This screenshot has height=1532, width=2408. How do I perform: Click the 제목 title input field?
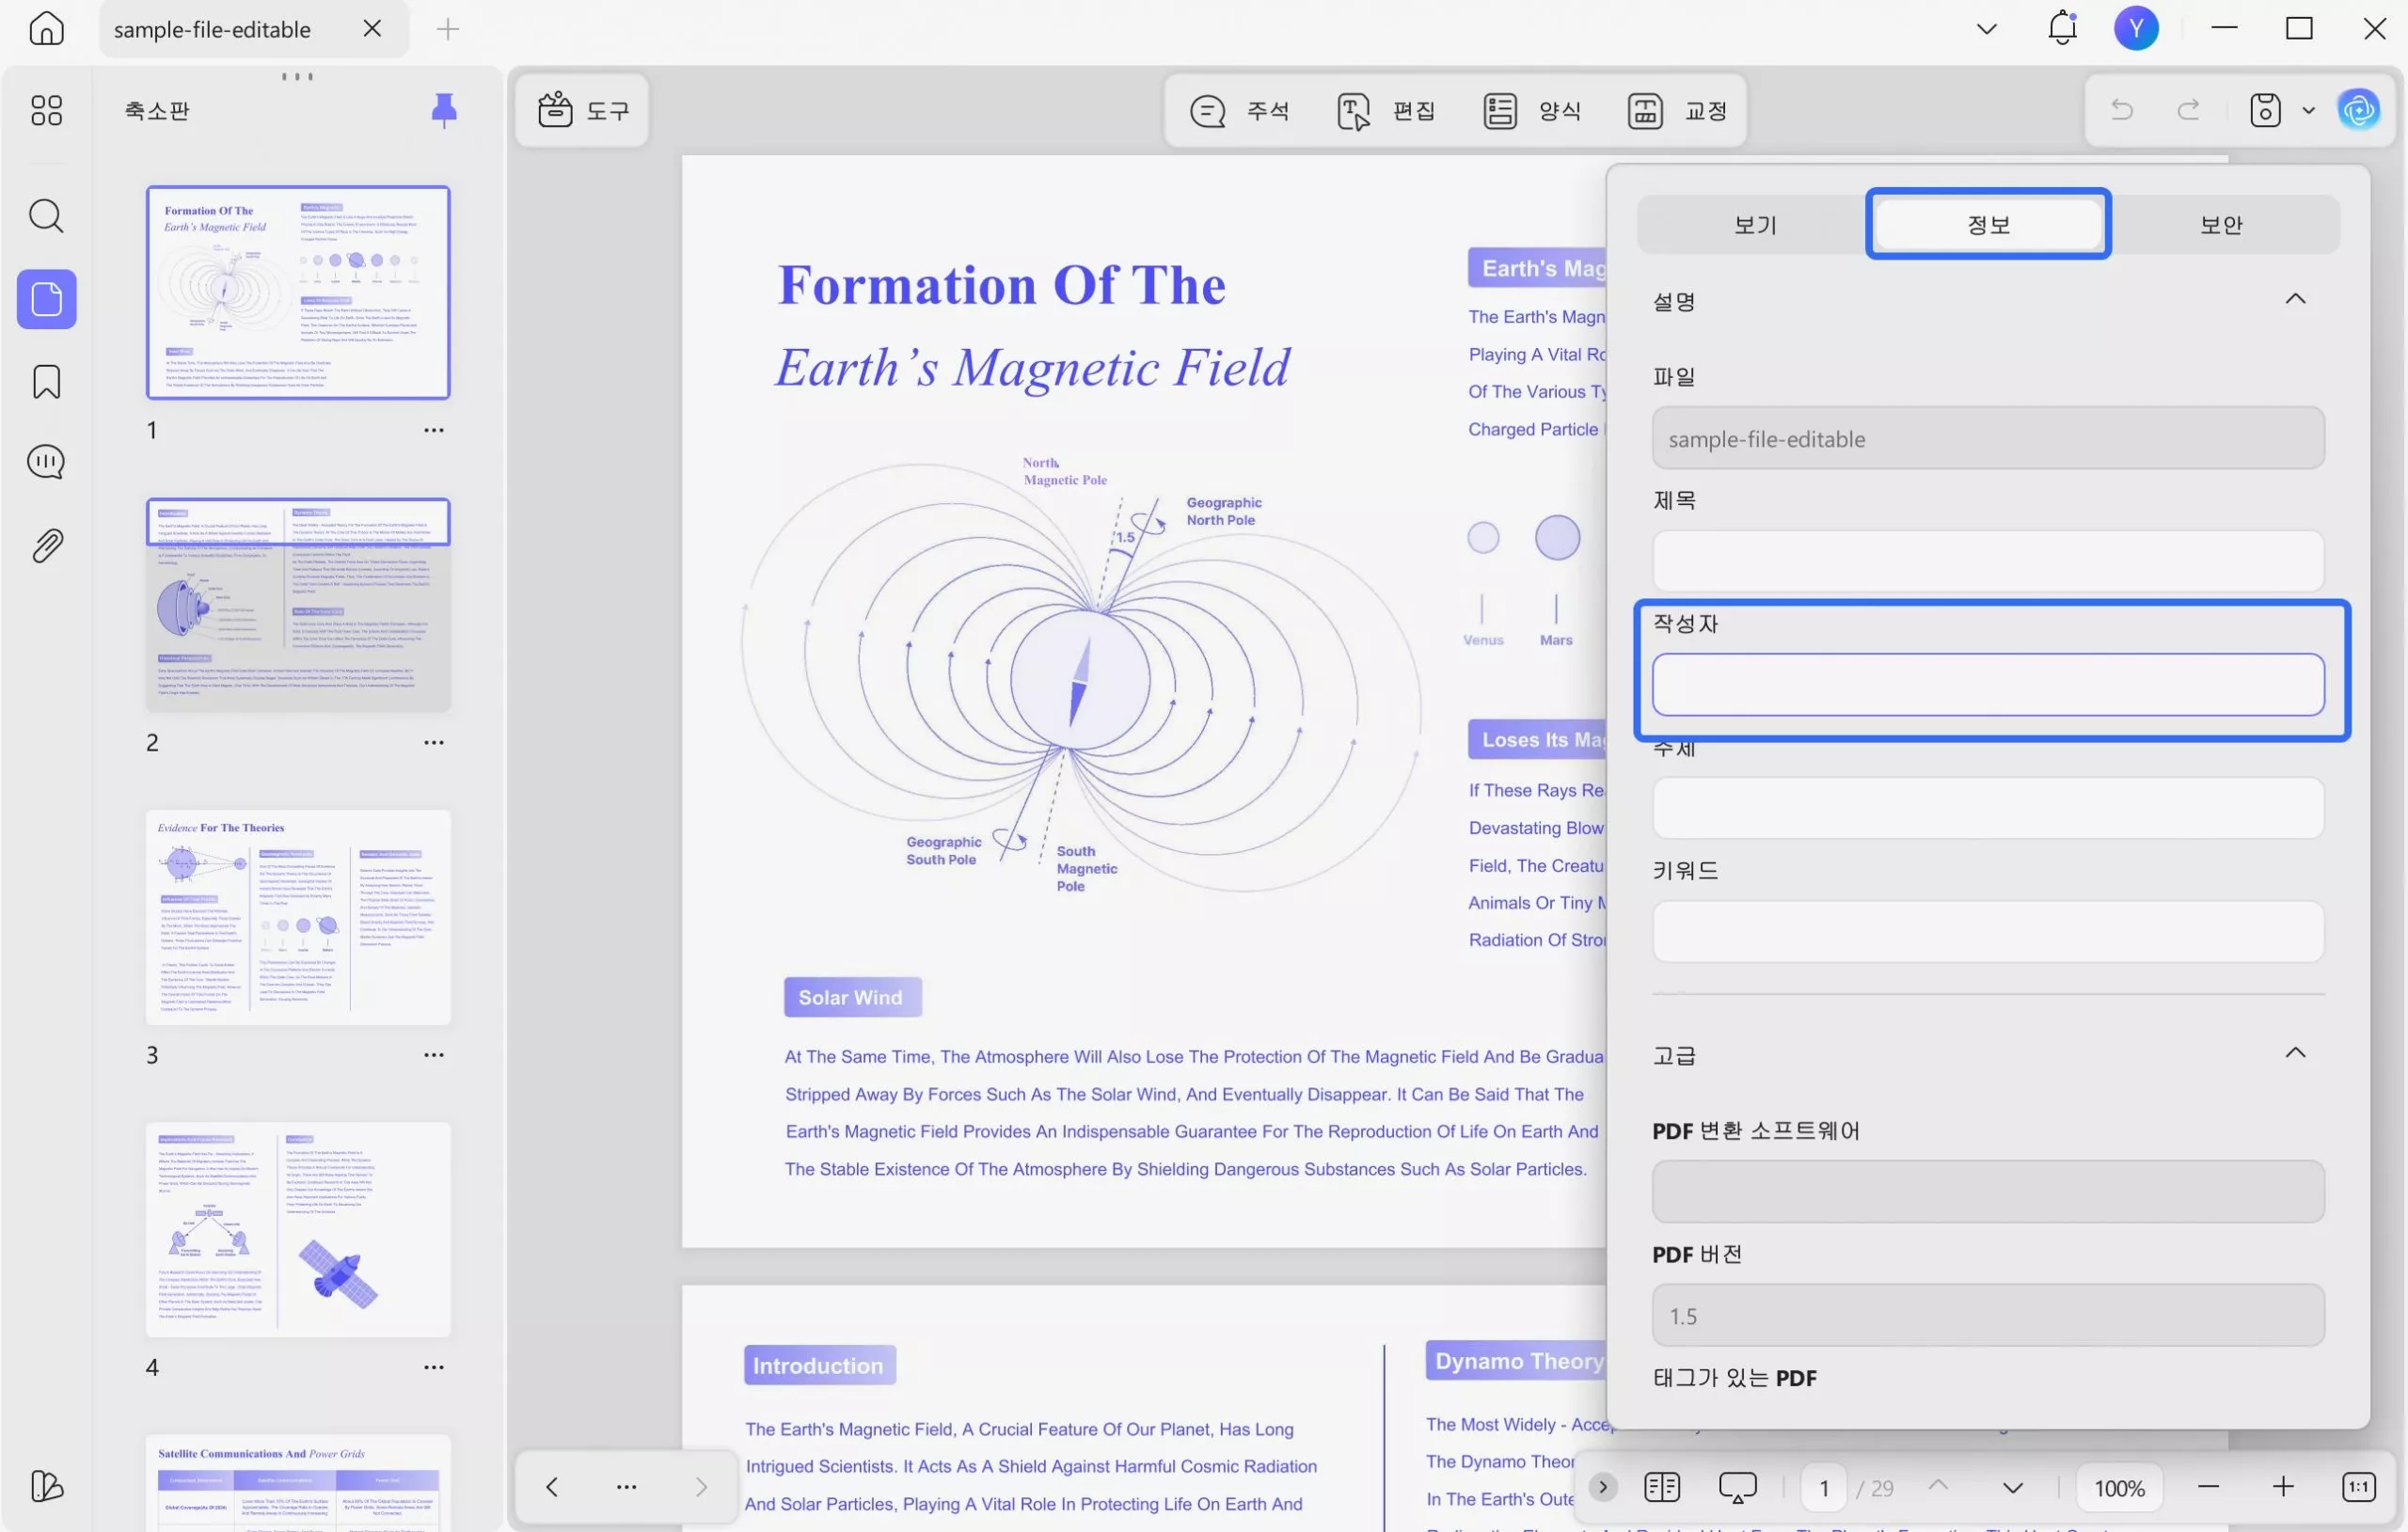tap(1988, 560)
